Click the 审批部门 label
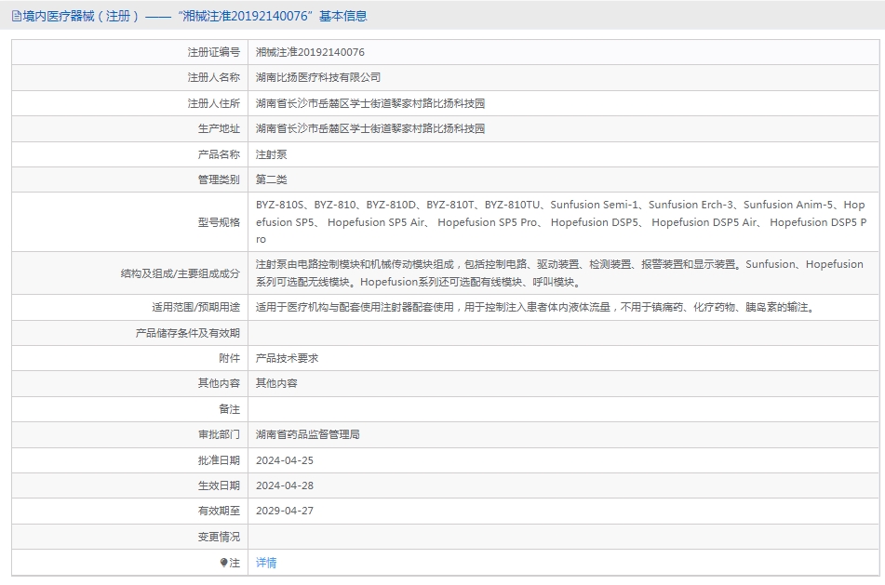 coord(219,434)
